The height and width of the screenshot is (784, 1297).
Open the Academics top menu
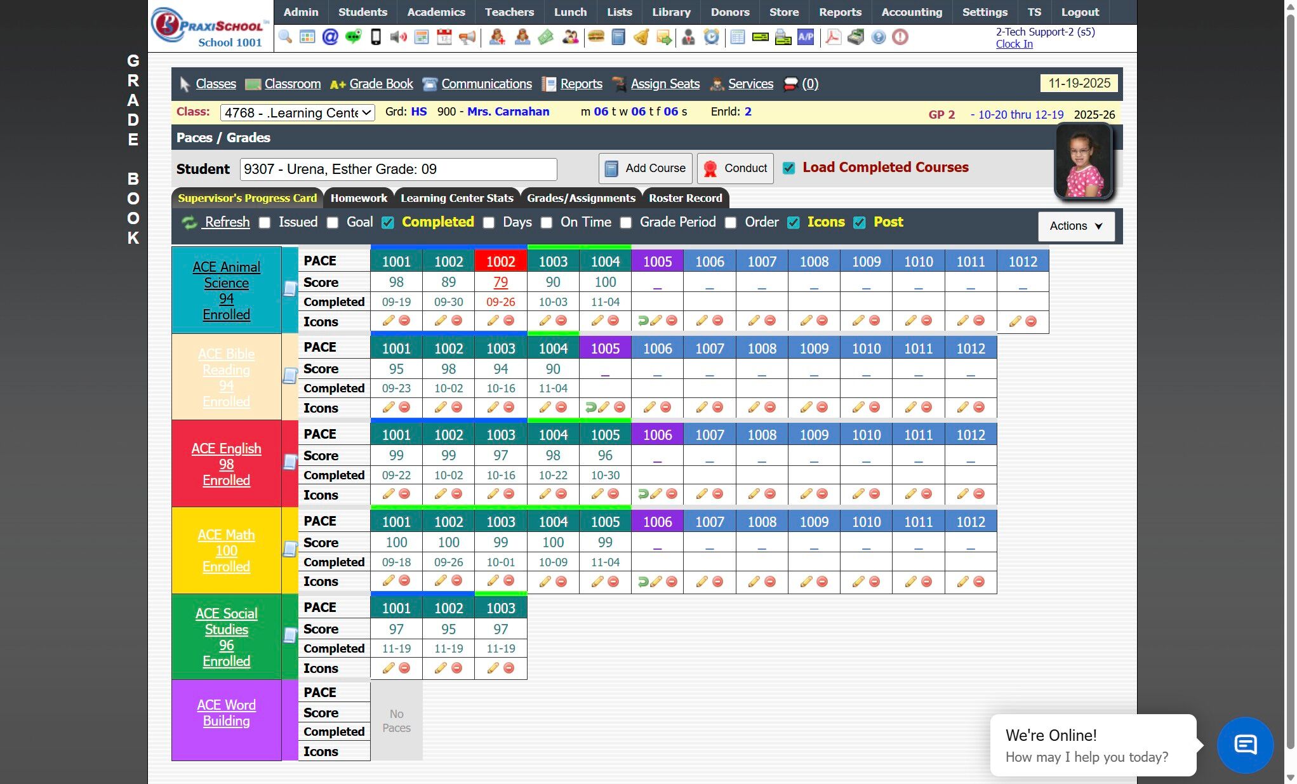[x=436, y=12]
